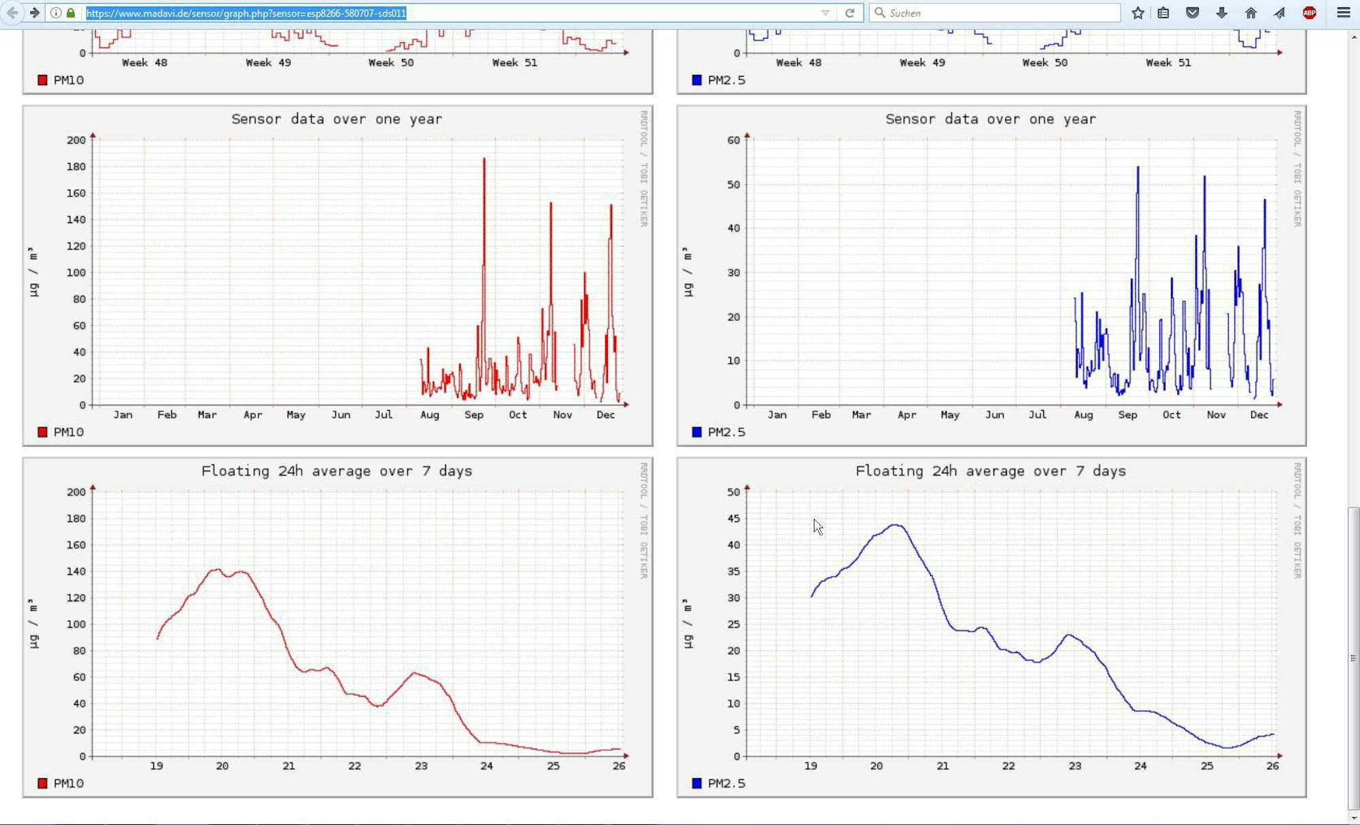
Task: Open the site information icon
Action: pyautogui.click(x=56, y=13)
